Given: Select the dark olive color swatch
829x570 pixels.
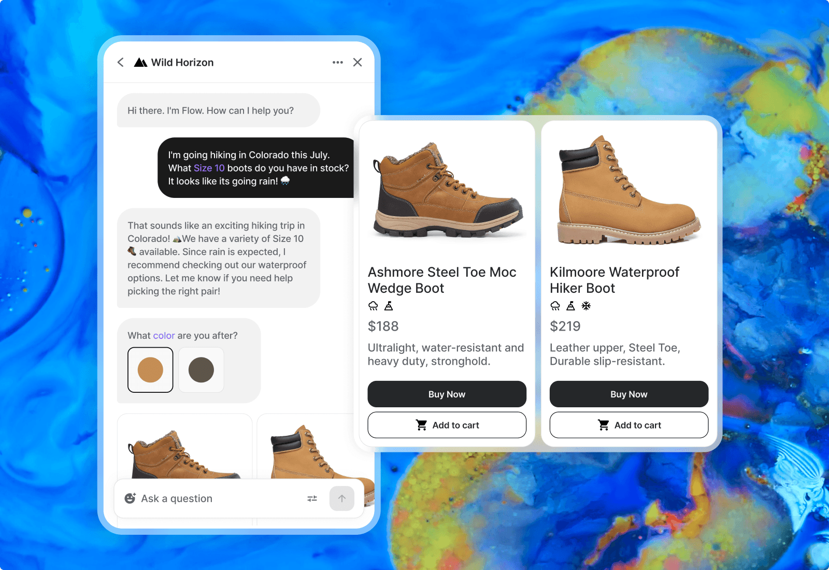Looking at the screenshot, I should [x=201, y=370].
